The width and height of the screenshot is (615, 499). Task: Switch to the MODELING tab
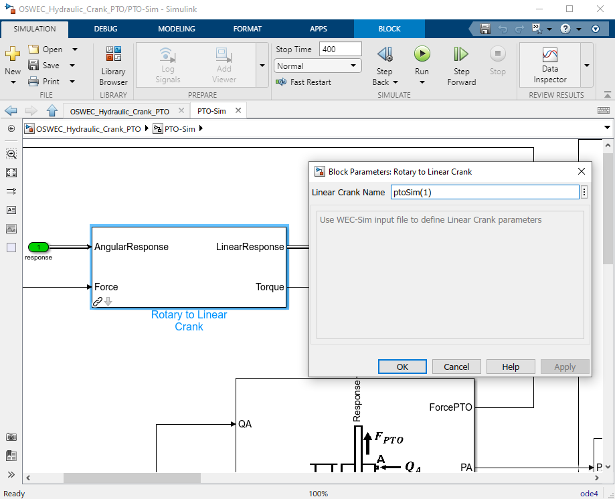tap(177, 29)
